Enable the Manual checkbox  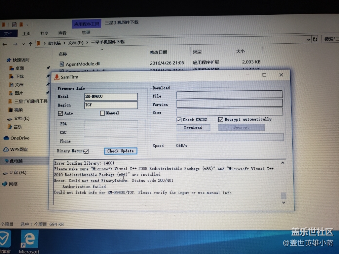[x=103, y=113]
